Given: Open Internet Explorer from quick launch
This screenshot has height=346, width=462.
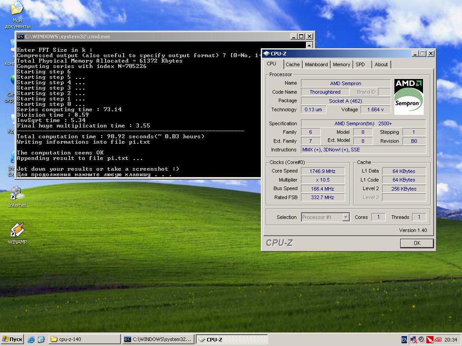Looking at the screenshot, I should coord(31,339).
